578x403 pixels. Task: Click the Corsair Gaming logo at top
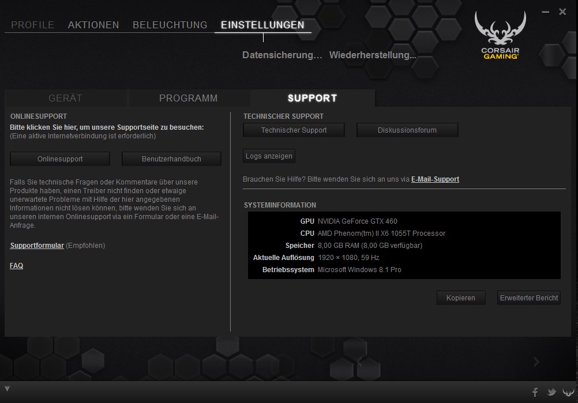click(500, 36)
